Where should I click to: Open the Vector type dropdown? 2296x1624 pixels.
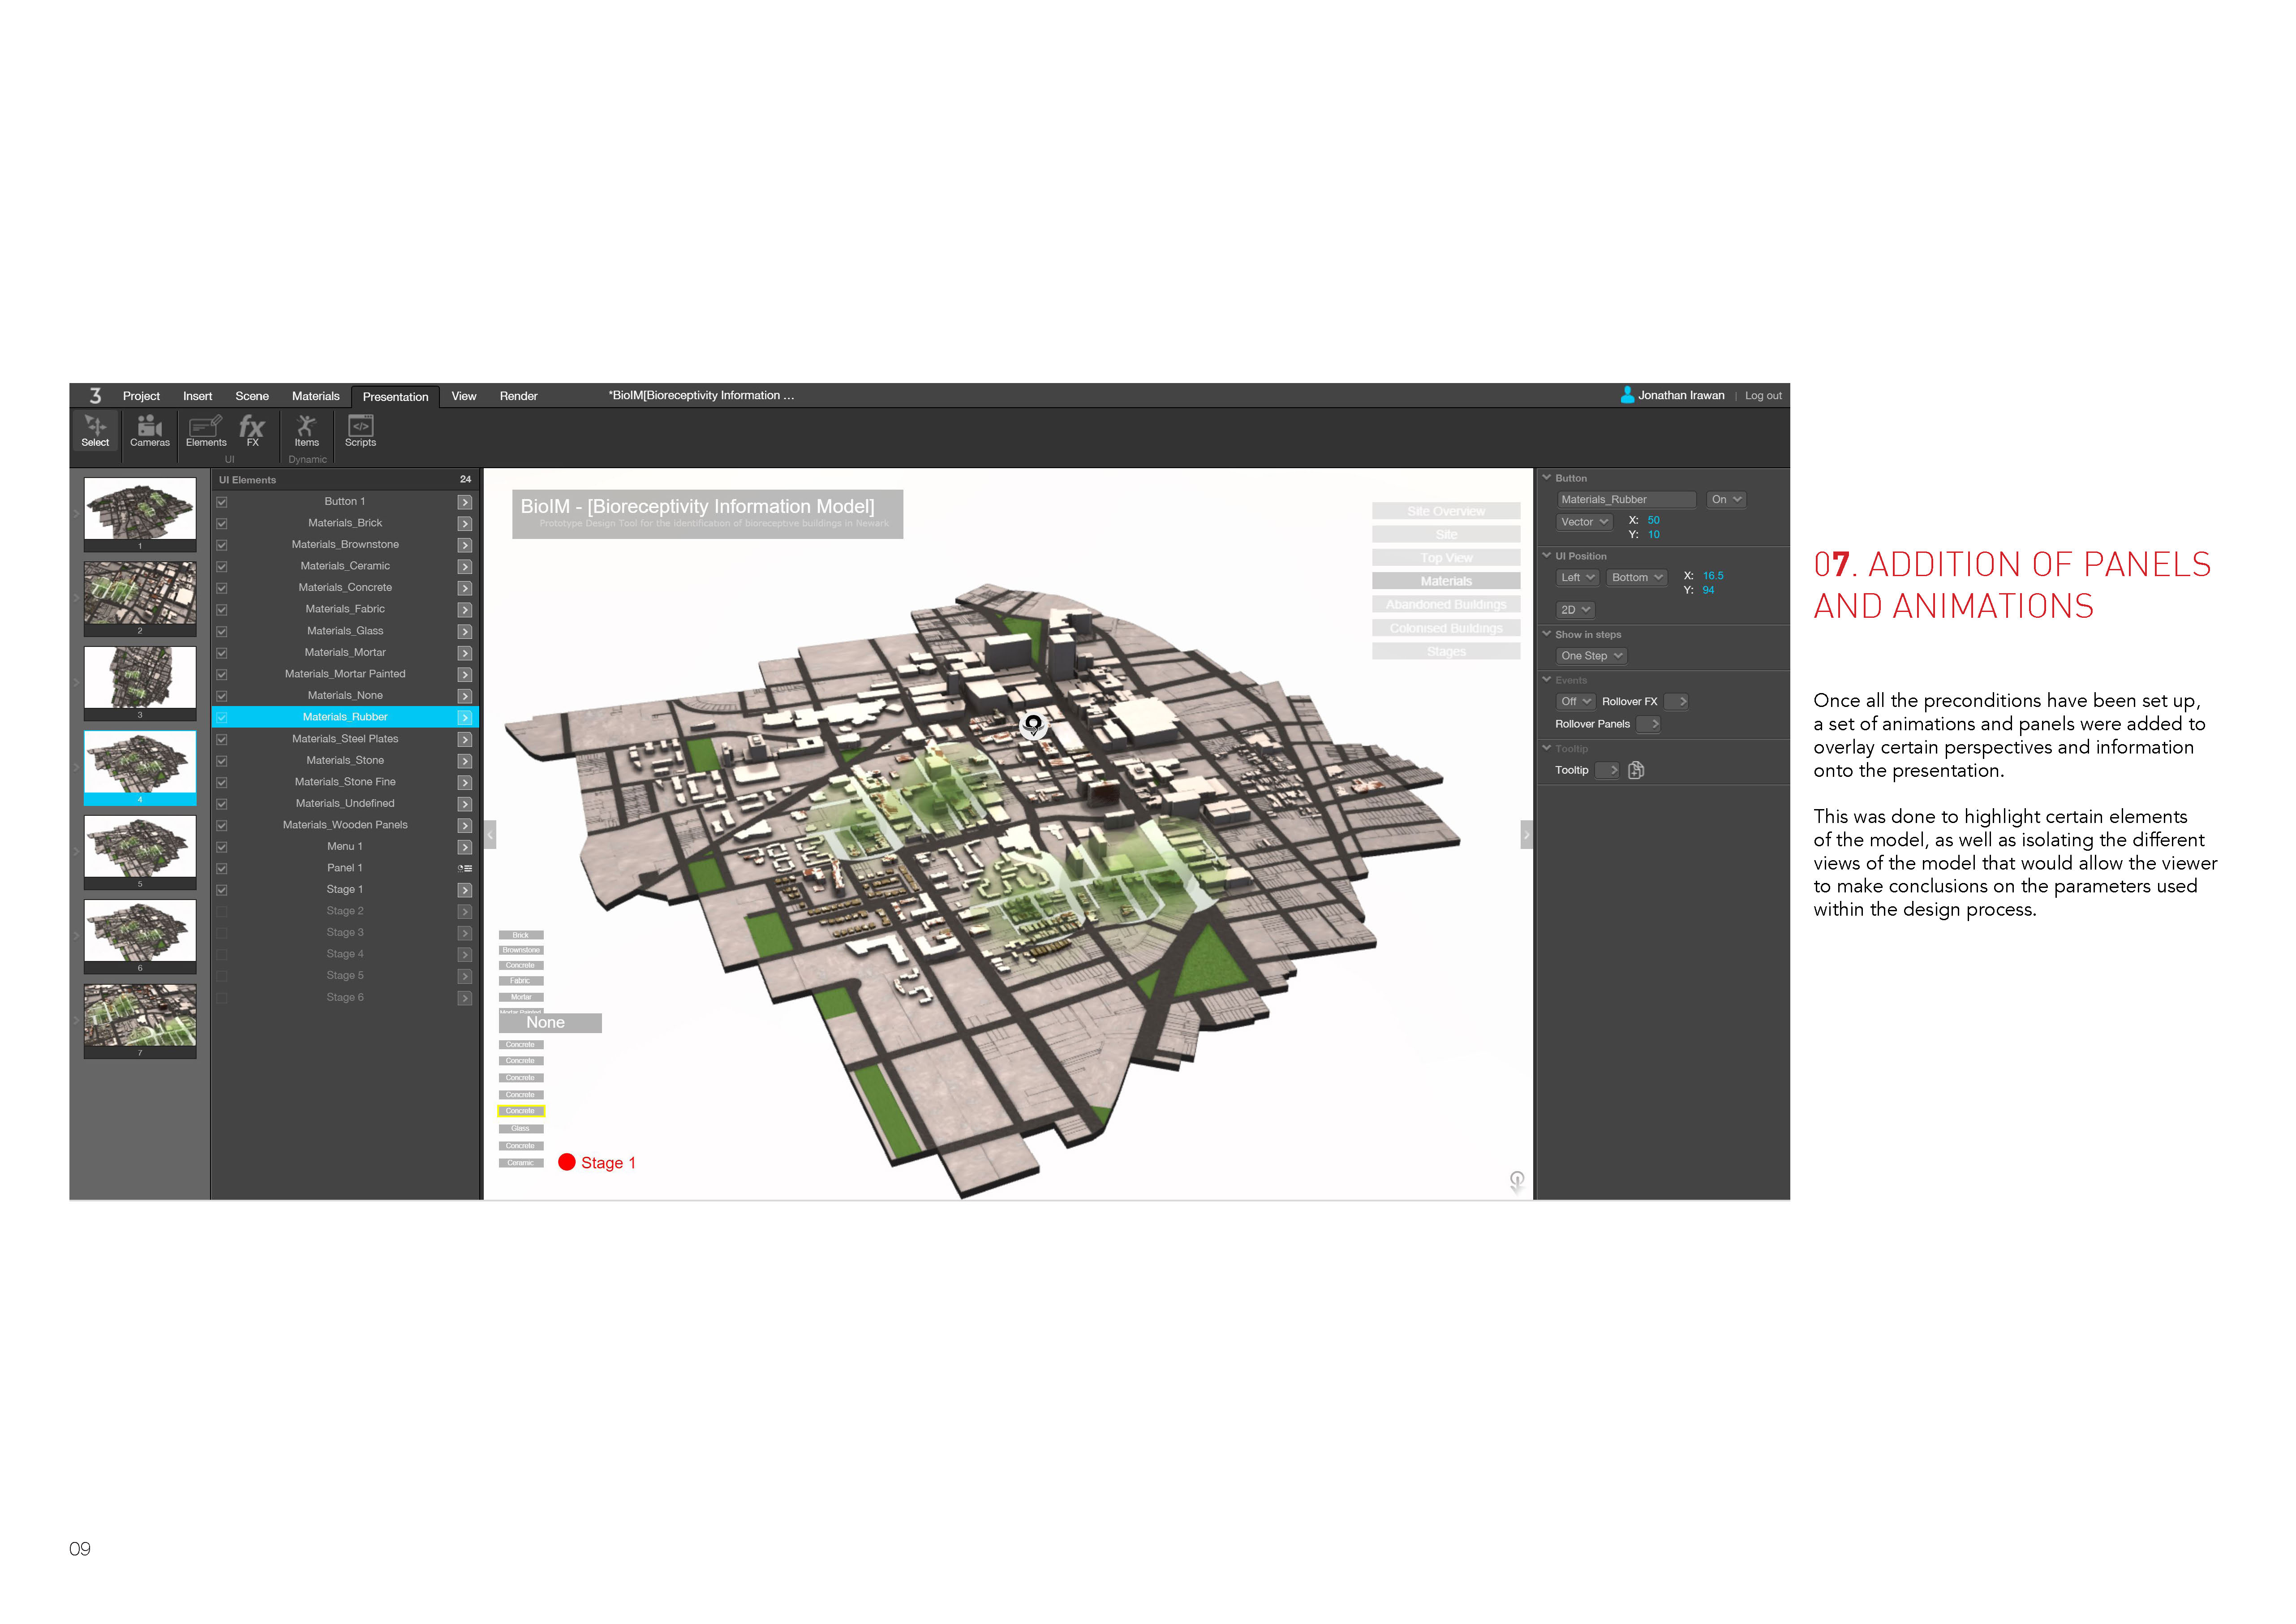pos(1584,522)
